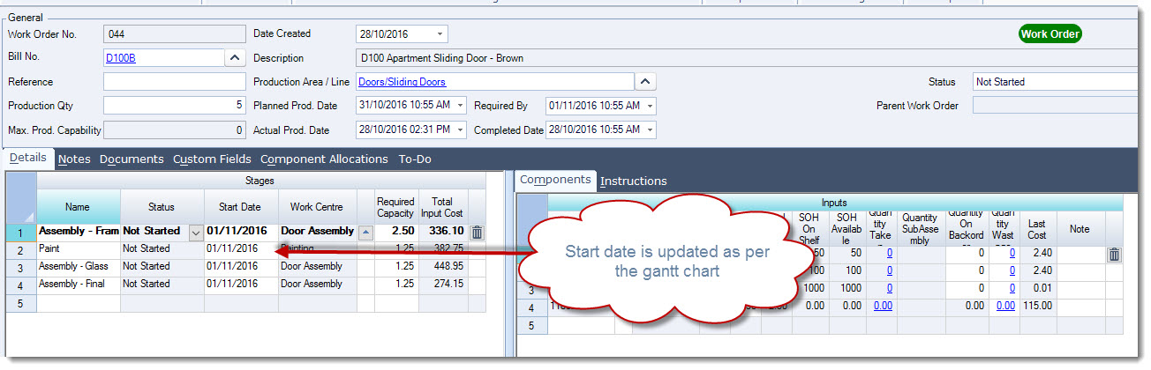Click Quantity Taken link in component row 1

coord(889,253)
